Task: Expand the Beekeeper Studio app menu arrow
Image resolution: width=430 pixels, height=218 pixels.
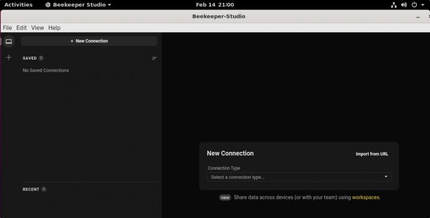Action: 109,5
